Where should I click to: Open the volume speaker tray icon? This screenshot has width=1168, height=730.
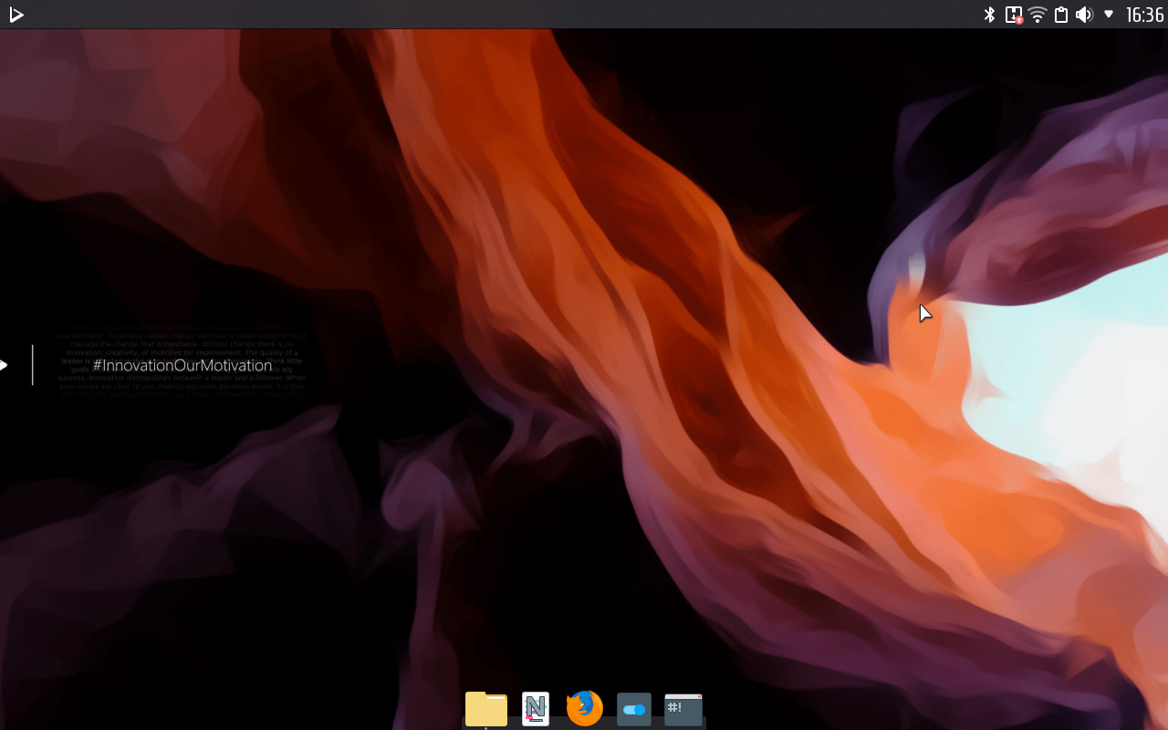[x=1084, y=15]
